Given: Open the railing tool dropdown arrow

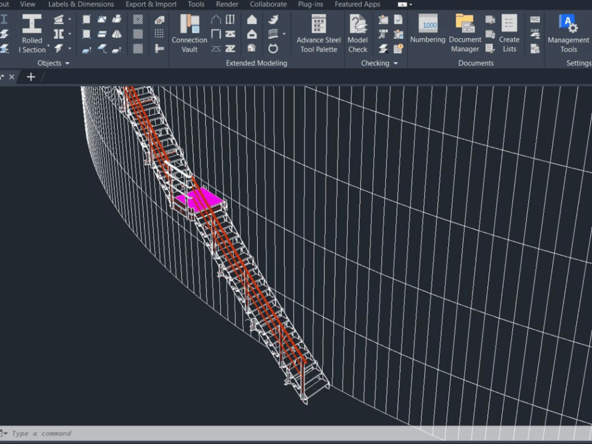Looking at the screenshot, I should click(284, 34).
